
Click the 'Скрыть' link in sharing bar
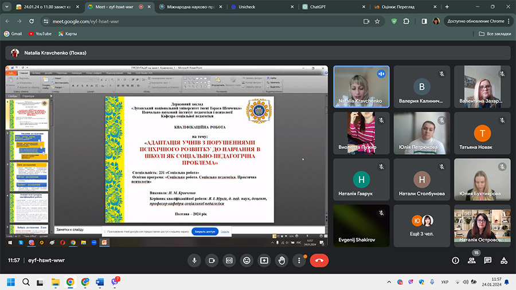[225, 232]
